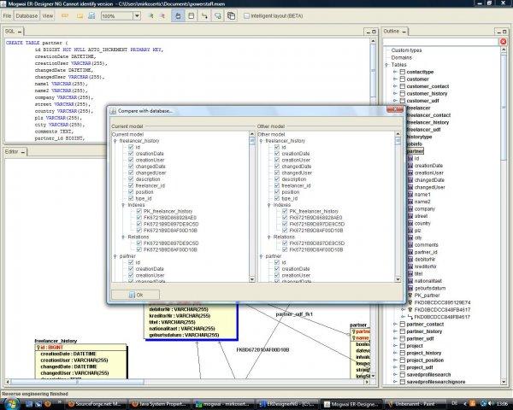Click the Ok button in compare dialog
This screenshot has height=410, width=513.
135,295
